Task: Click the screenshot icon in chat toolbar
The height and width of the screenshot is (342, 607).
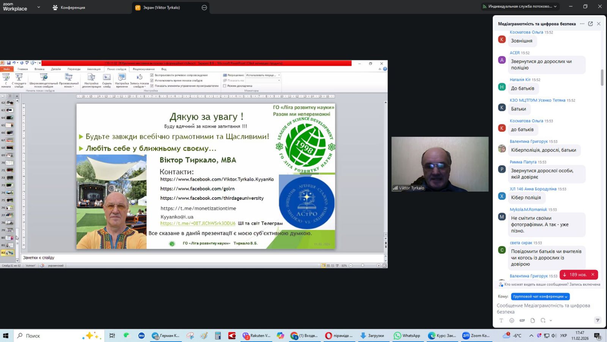Action: coord(543,320)
